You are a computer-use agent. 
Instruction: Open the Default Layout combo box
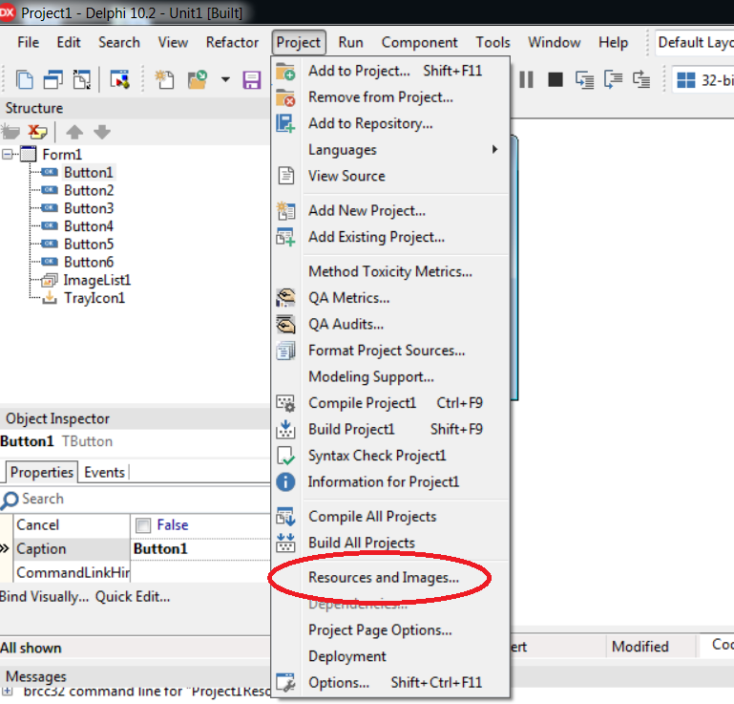click(695, 43)
